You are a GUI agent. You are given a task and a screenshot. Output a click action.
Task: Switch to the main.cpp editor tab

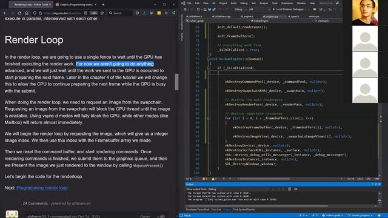(314, 16)
